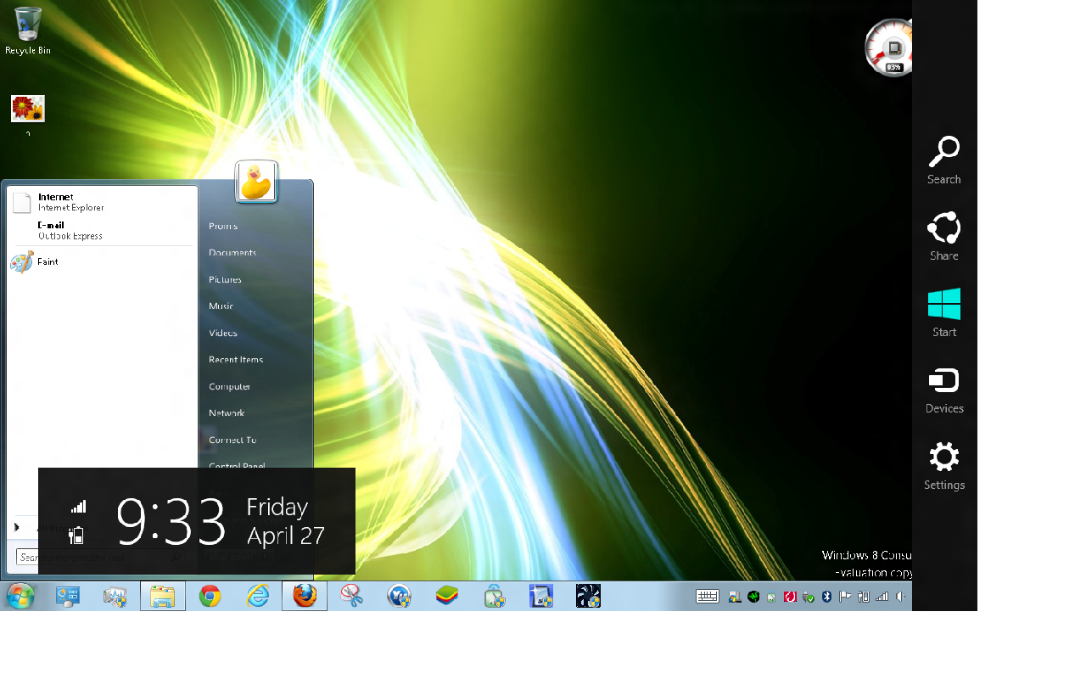This screenshot has height=679, width=1086.
Task: Select the flower image desktop icon
Action: (x=27, y=109)
